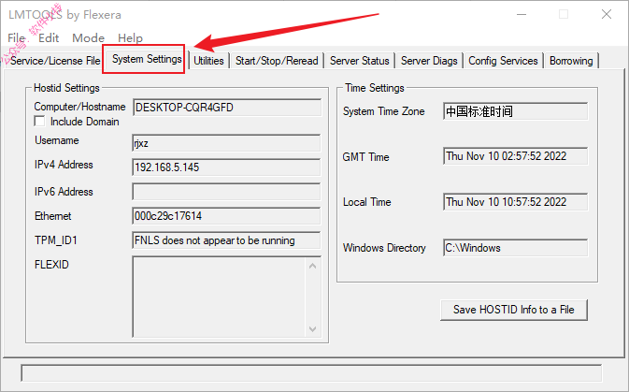Select the IPv4 Address field
Screen dimensions: 629x392
click(227, 167)
